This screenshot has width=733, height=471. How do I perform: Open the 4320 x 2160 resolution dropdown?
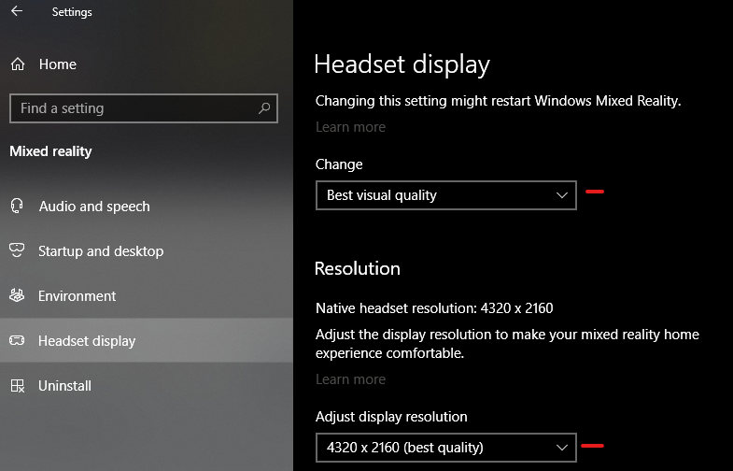[446, 448]
